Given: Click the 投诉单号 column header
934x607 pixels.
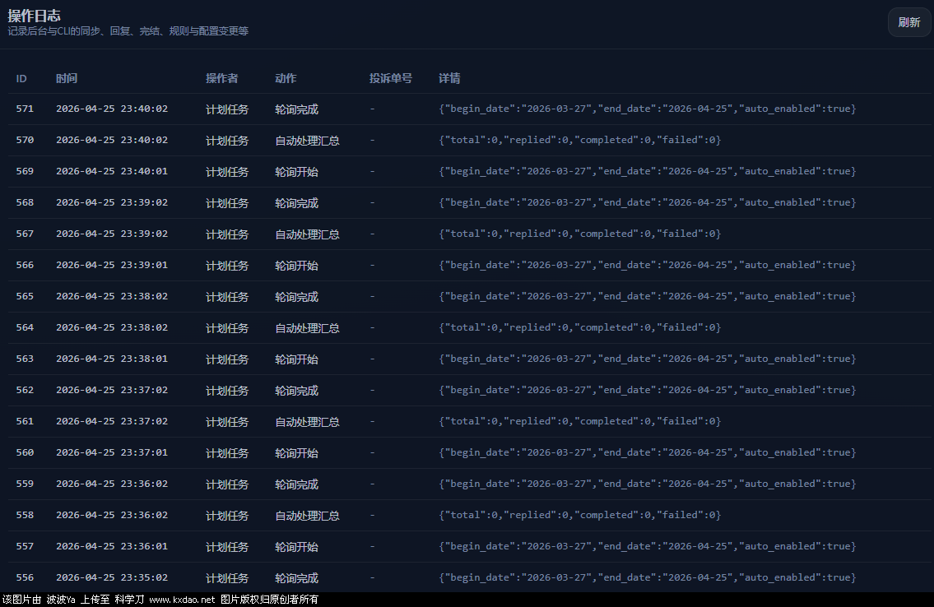Looking at the screenshot, I should coord(390,79).
